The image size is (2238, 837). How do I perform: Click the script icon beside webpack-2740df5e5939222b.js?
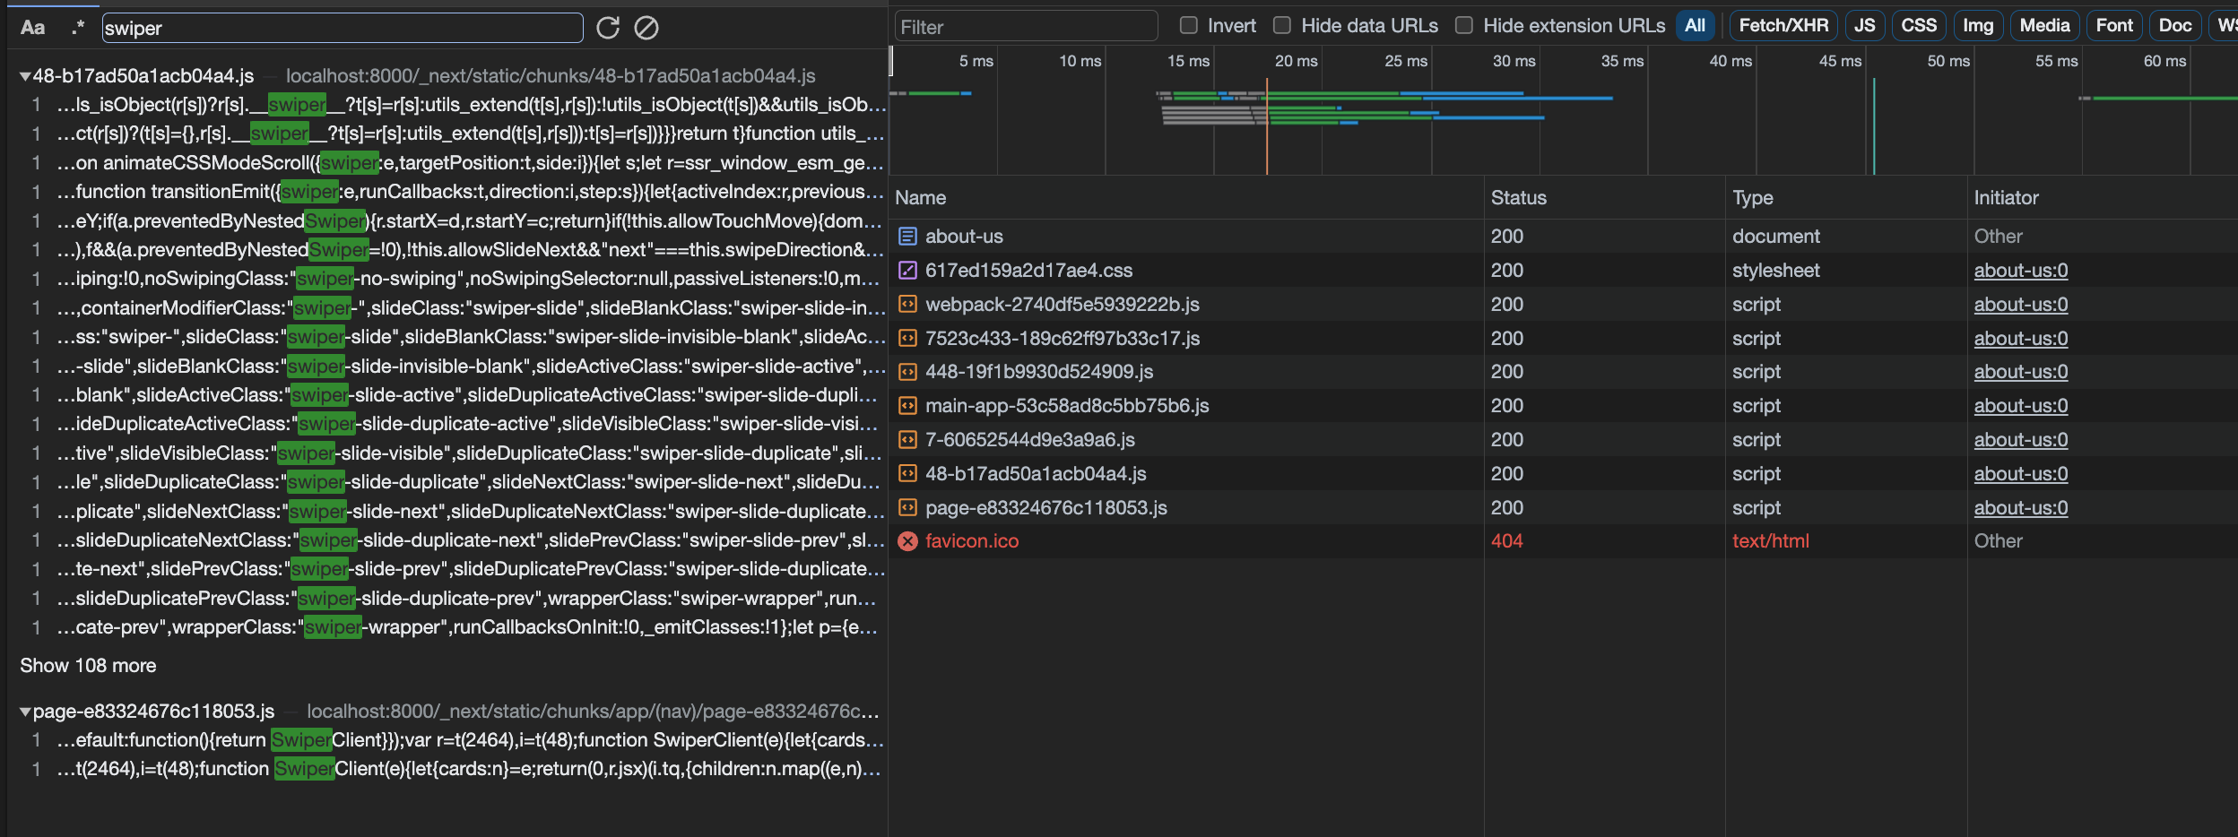click(x=908, y=304)
